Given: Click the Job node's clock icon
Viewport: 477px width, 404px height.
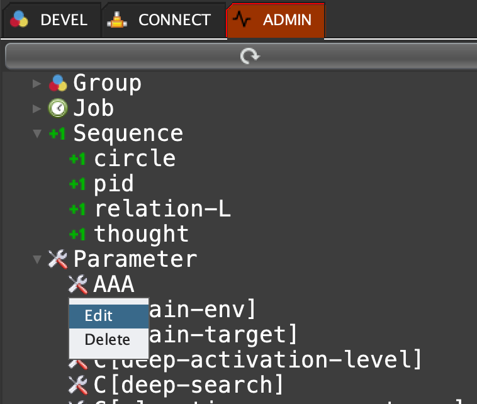Looking at the screenshot, I should point(58,108).
